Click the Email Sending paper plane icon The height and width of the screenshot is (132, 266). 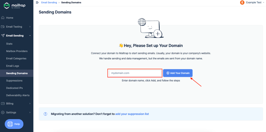pos(3,36)
